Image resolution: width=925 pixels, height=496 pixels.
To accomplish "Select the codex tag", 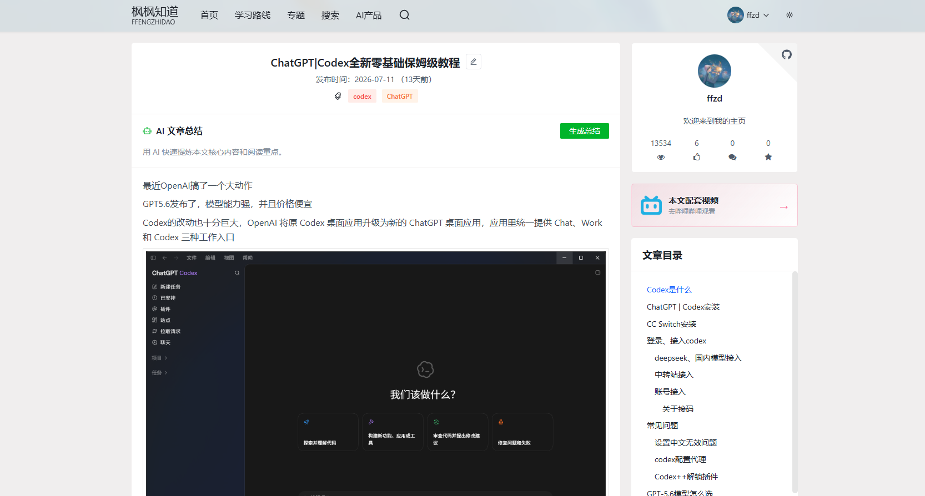I will (362, 96).
